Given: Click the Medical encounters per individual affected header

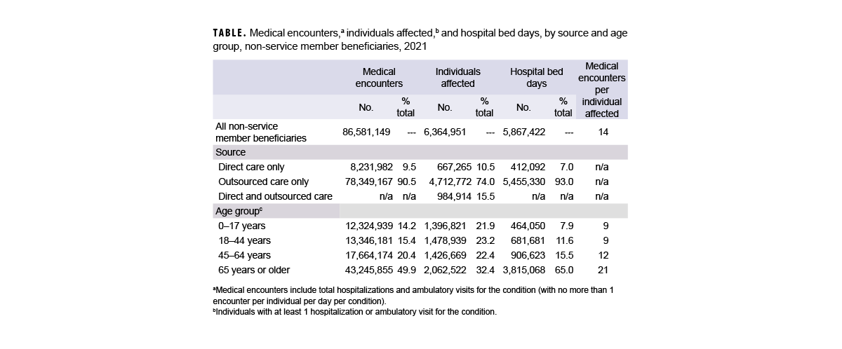Looking at the screenshot, I should click(x=601, y=90).
